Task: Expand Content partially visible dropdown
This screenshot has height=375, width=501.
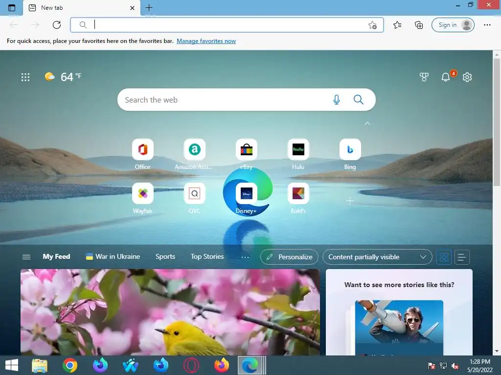Action: (x=377, y=257)
